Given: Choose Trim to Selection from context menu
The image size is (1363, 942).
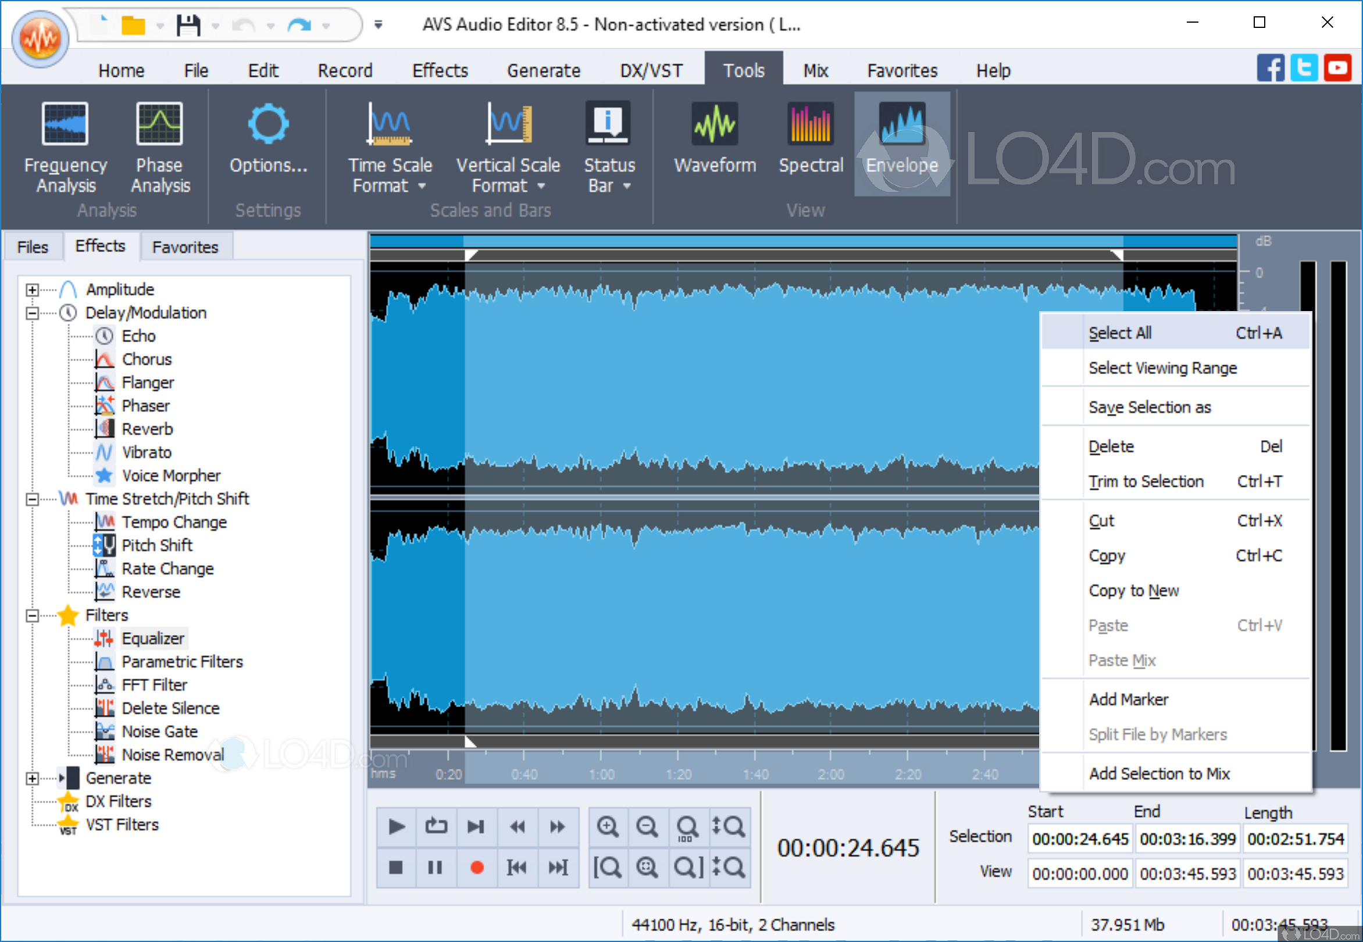Looking at the screenshot, I should coord(1146,481).
